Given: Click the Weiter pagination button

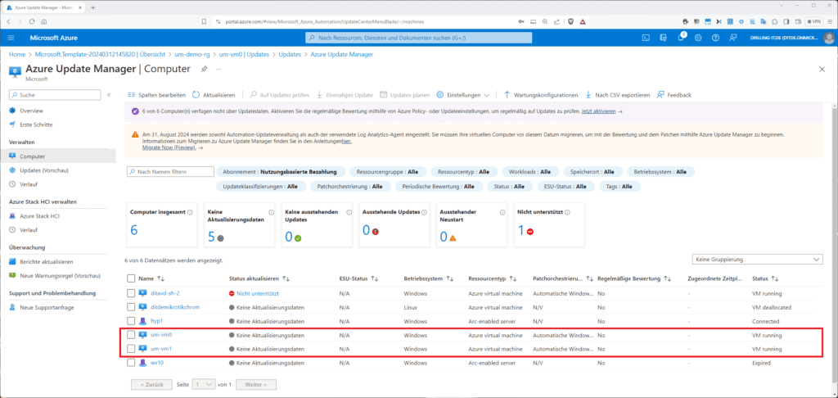Looking at the screenshot, I should [x=256, y=385].
